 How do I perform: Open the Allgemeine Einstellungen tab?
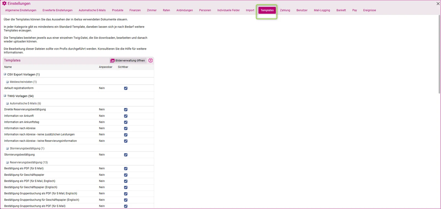point(21,10)
